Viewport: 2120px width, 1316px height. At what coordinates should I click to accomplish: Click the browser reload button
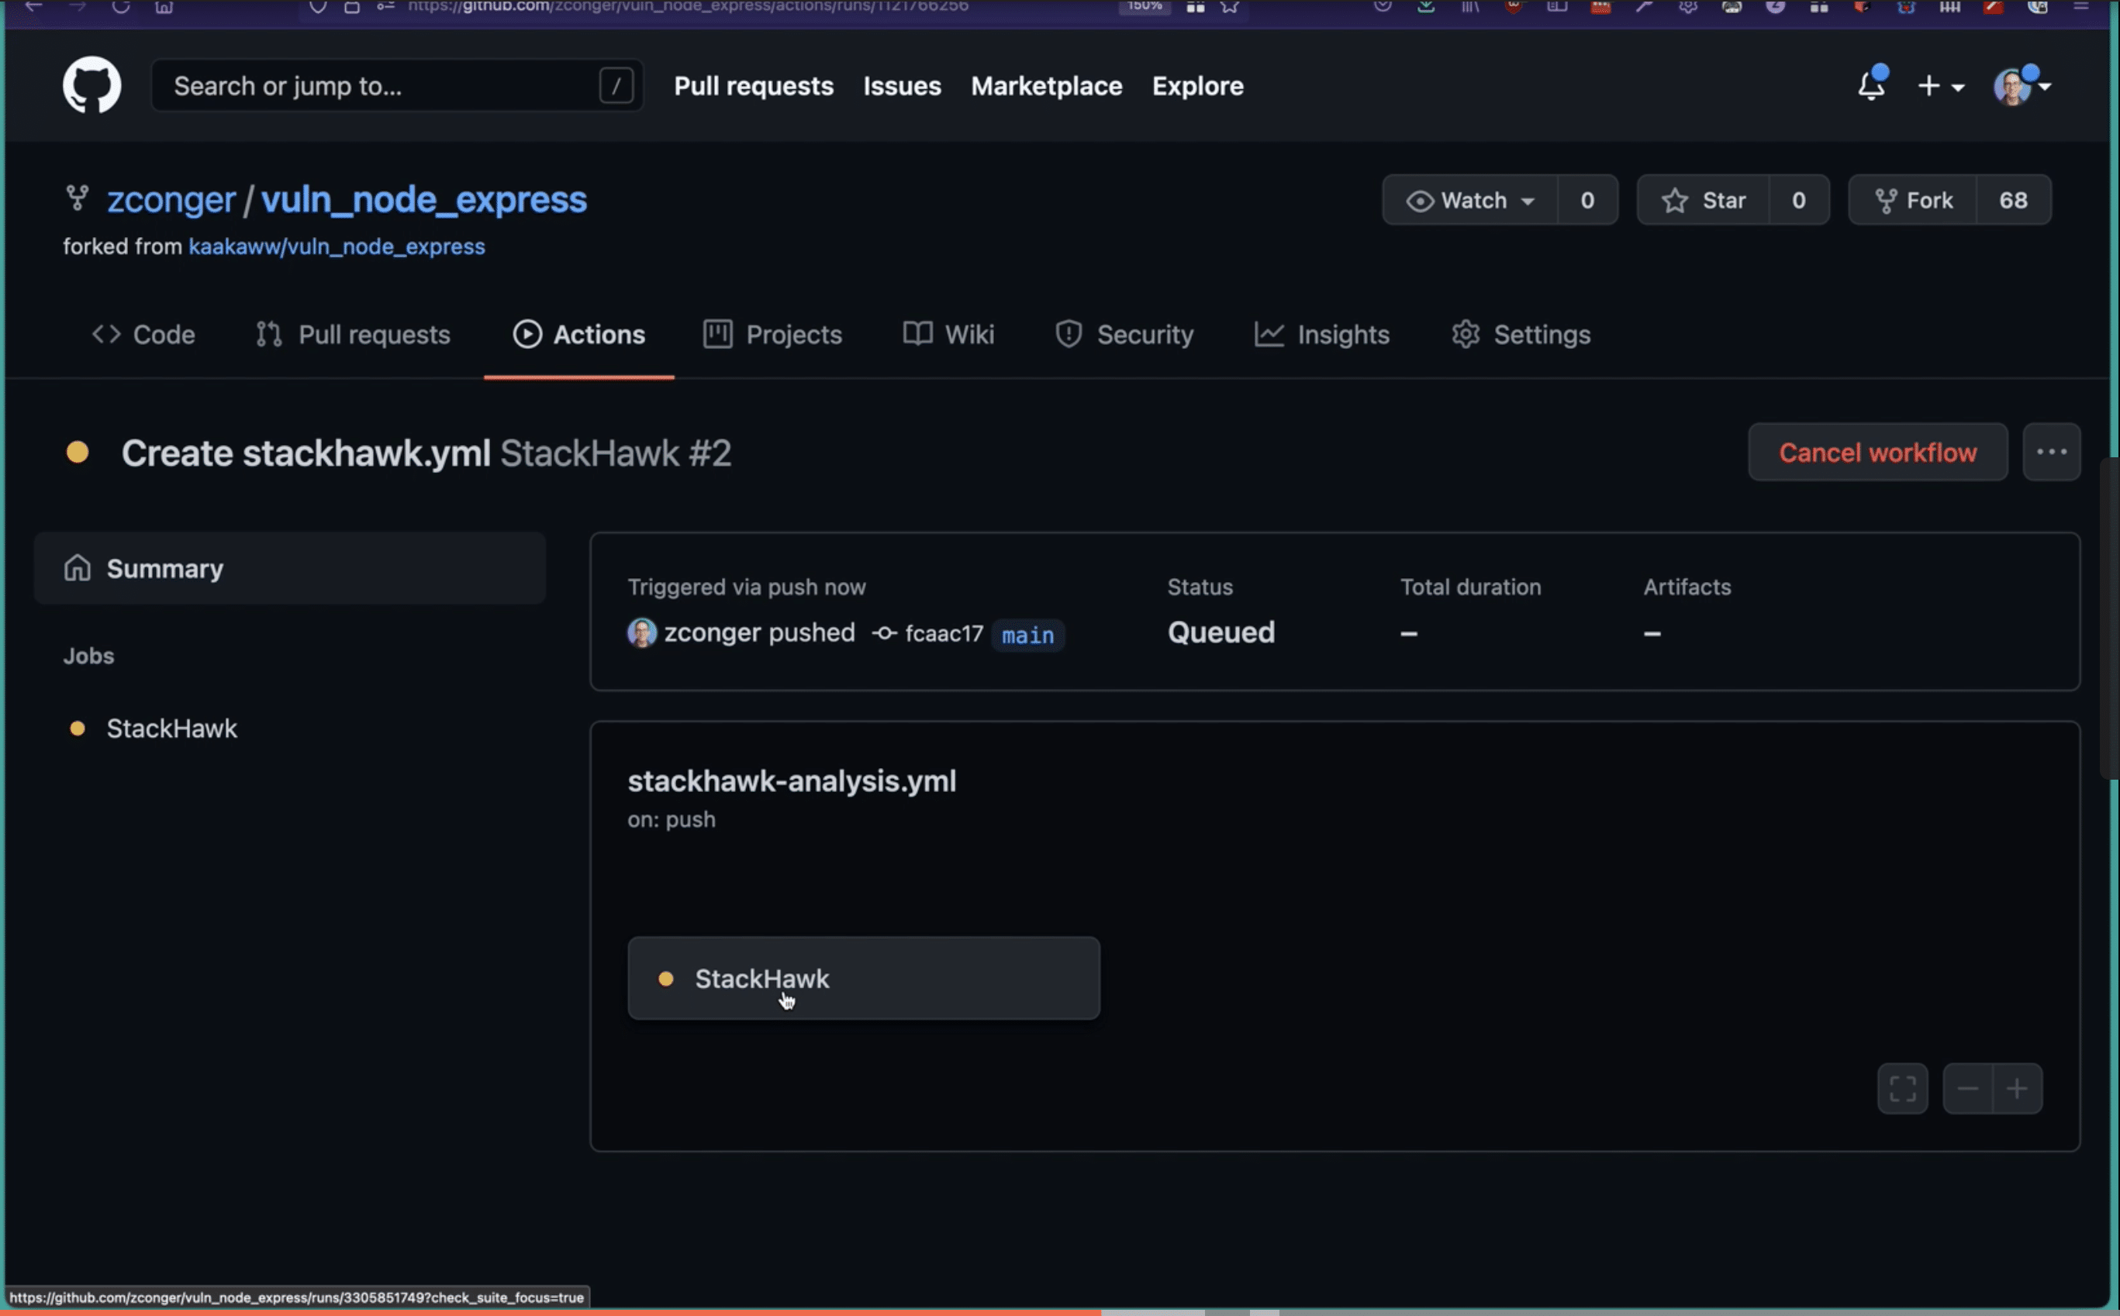click(121, 7)
